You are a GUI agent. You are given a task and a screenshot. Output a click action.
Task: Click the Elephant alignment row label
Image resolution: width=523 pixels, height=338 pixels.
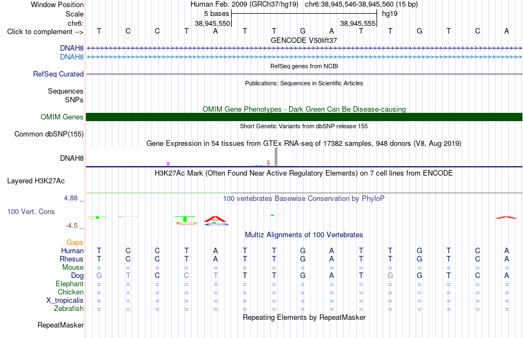[70, 284]
